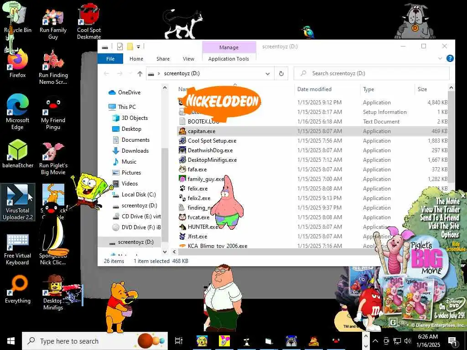The height and width of the screenshot is (350, 467).
Task: Sort files by the Size column
Action: point(422,89)
